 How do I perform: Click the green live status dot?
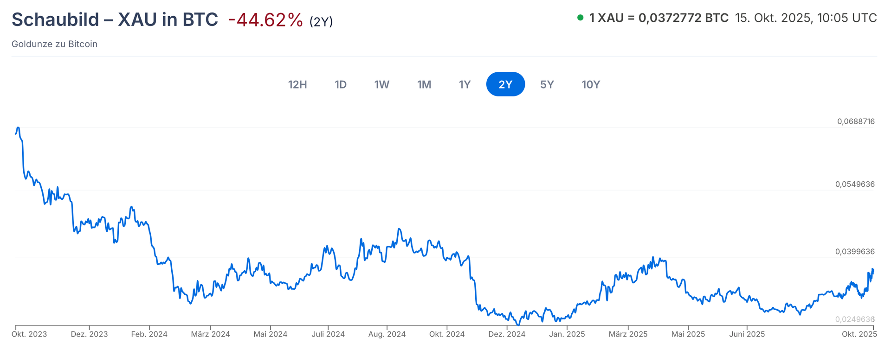pos(580,18)
